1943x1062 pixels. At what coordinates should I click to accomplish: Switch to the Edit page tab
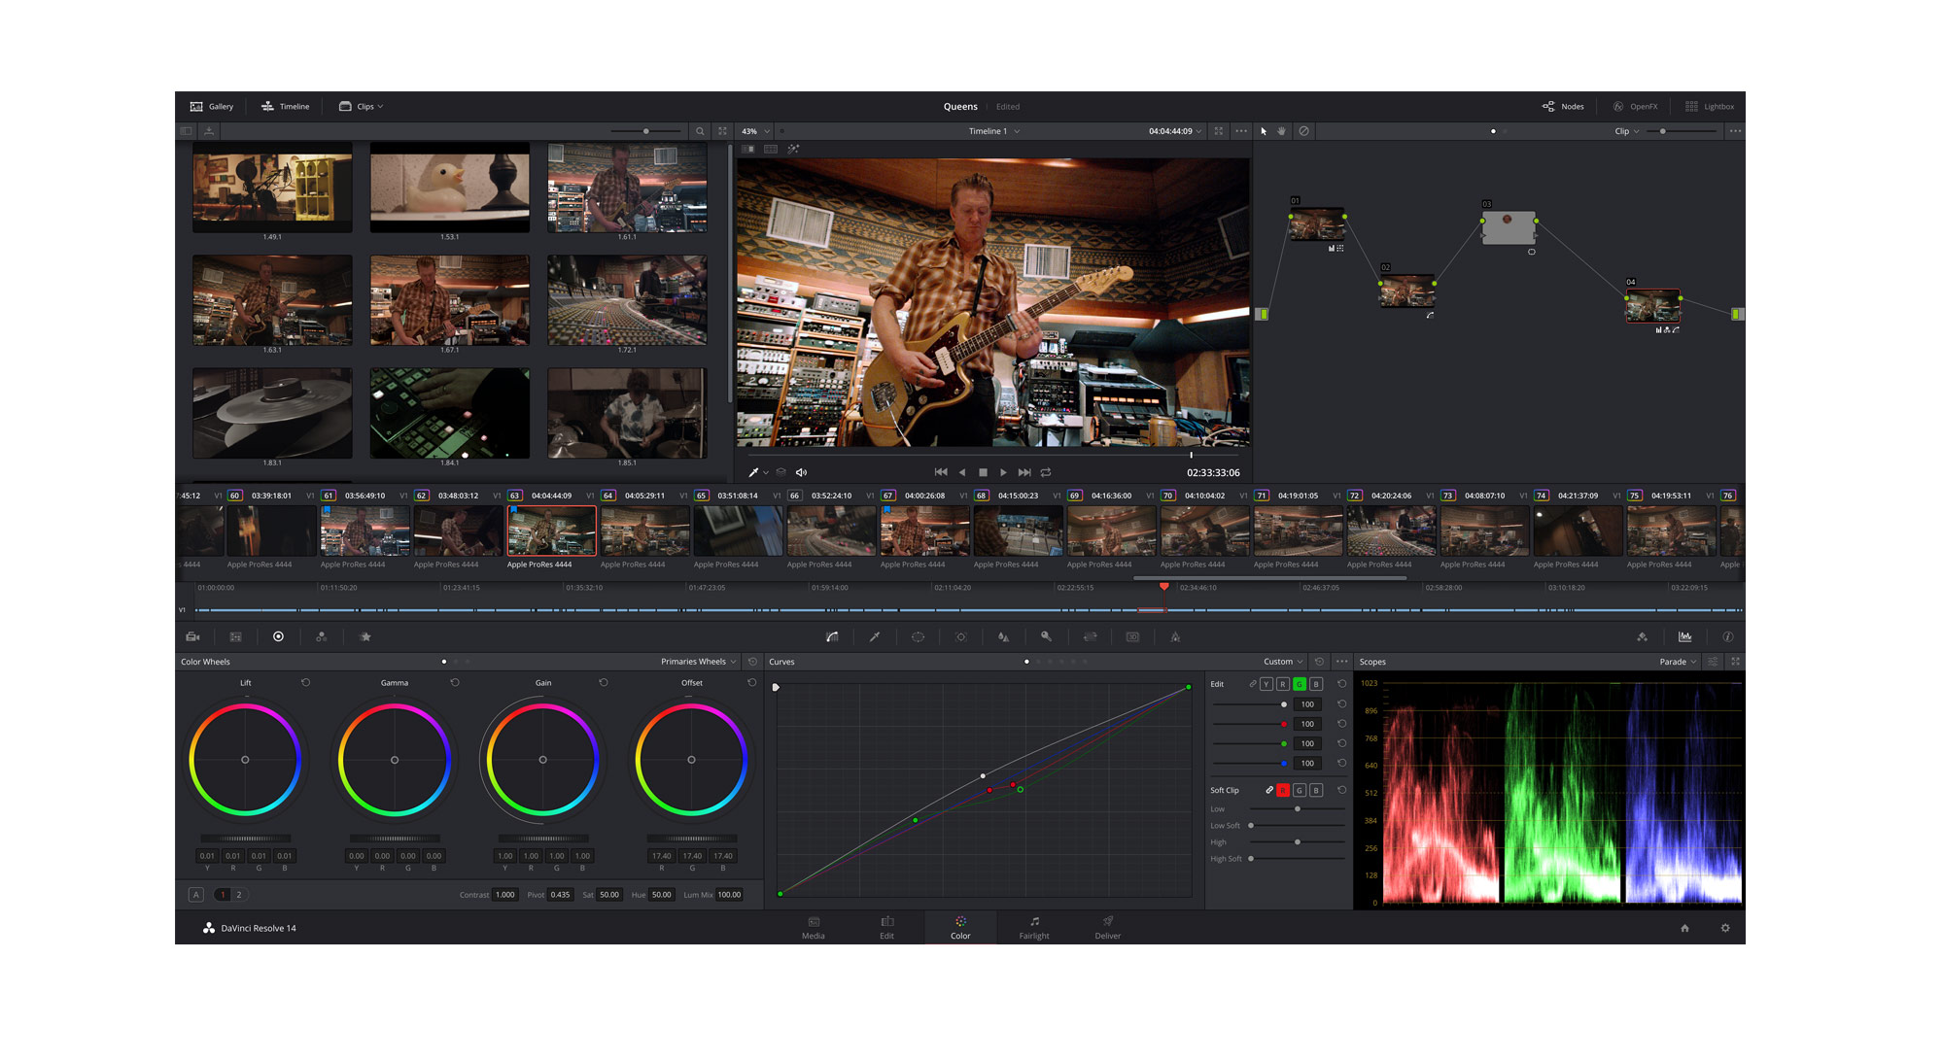tap(886, 927)
